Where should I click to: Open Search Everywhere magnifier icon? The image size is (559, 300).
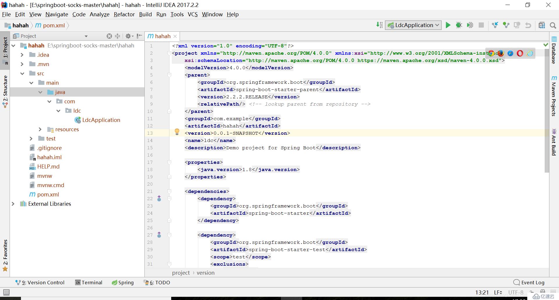click(x=553, y=25)
